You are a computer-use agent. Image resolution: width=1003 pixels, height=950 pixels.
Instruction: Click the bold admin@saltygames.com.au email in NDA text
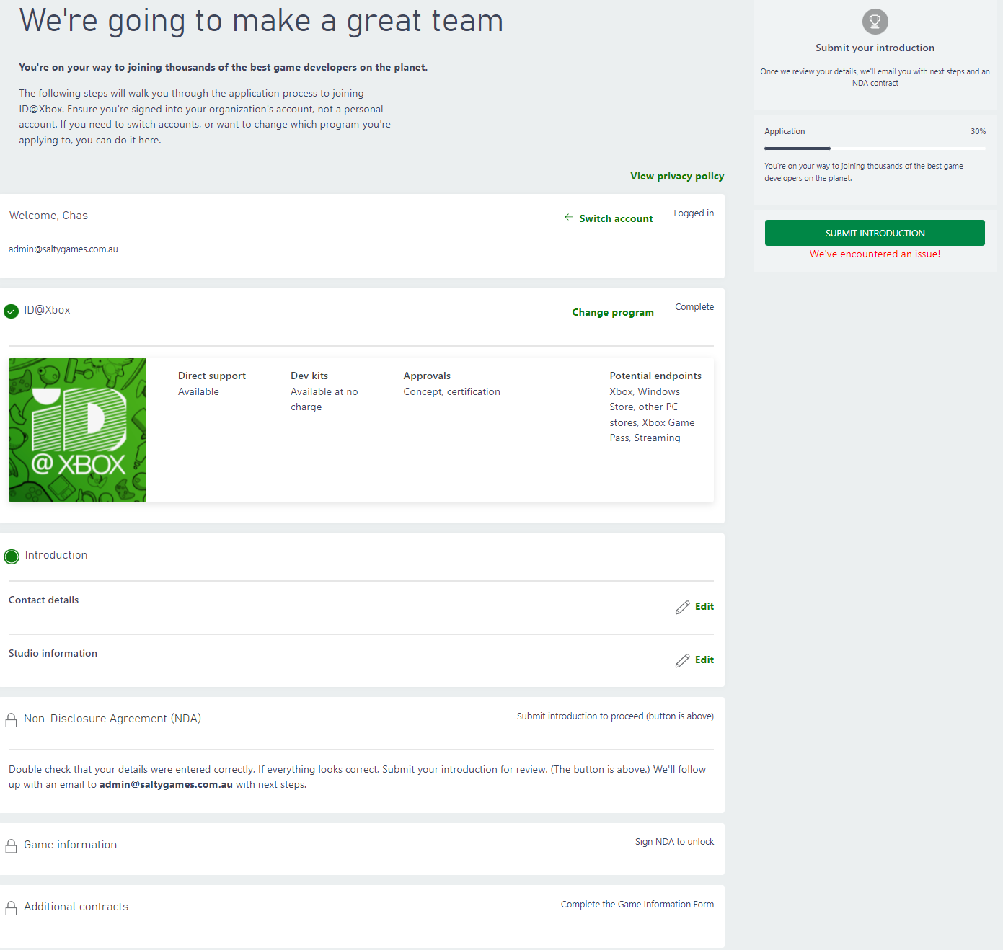point(166,785)
